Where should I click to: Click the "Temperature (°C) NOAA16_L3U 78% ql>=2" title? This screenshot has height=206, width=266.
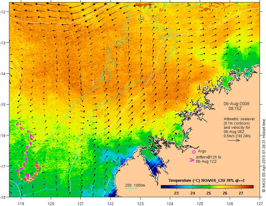pyautogui.click(x=206, y=181)
